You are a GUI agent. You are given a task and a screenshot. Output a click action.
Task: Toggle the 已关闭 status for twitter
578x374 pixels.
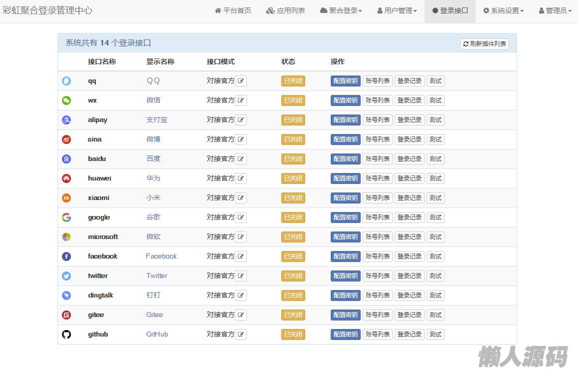[293, 276]
